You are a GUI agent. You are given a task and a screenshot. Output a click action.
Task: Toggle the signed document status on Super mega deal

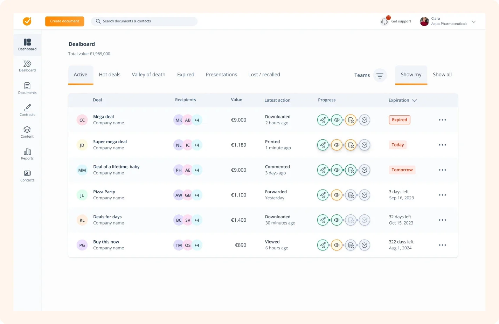click(351, 145)
